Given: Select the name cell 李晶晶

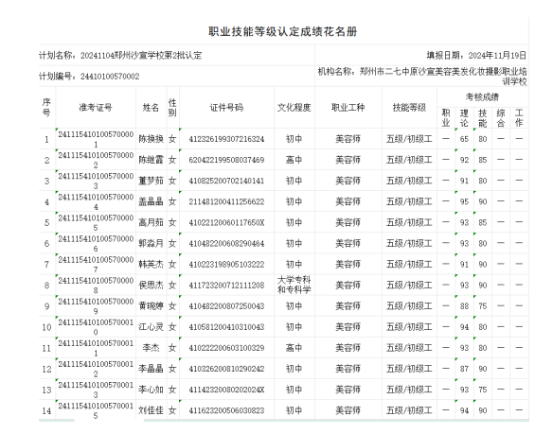Looking at the screenshot, I should [151, 369].
